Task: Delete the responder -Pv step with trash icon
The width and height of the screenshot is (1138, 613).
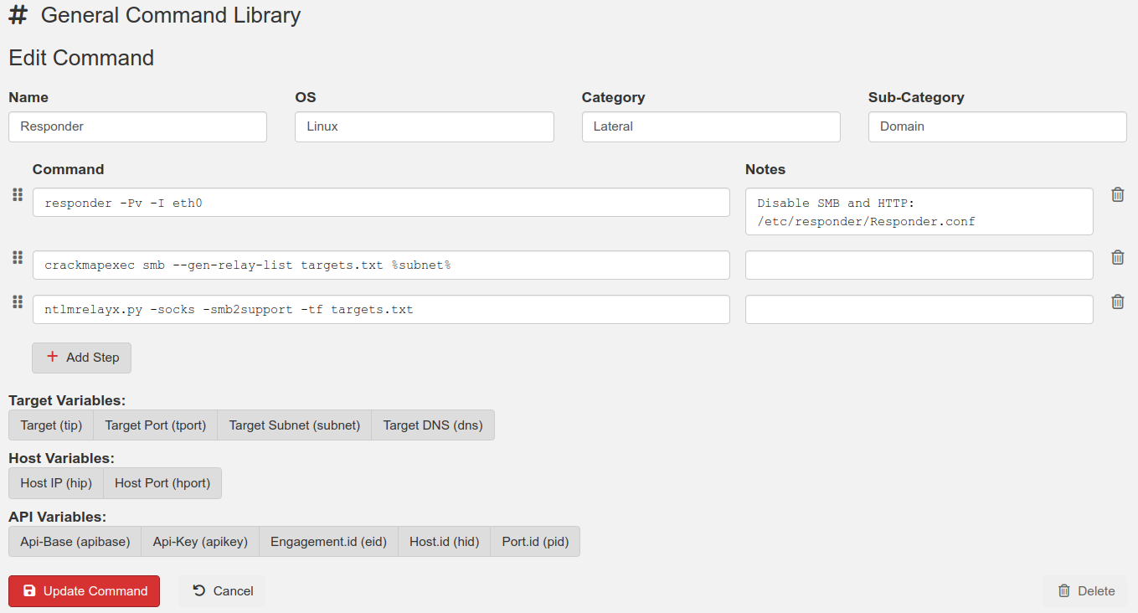Action: pyautogui.click(x=1117, y=194)
